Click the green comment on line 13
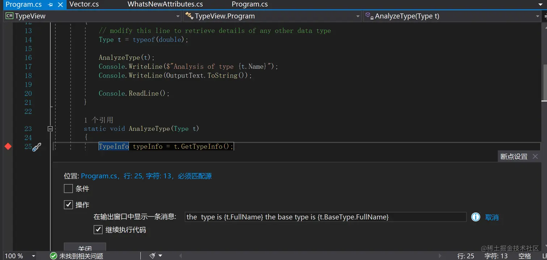The image size is (547, 260). 215,31
